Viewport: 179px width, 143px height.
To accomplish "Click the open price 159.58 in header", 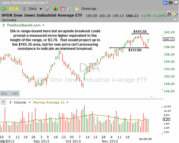I will pyautogui.click(x=91, y=16).
